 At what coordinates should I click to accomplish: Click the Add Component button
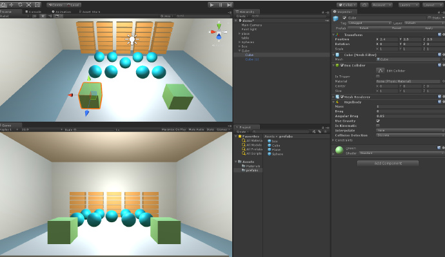pos(388,163)
